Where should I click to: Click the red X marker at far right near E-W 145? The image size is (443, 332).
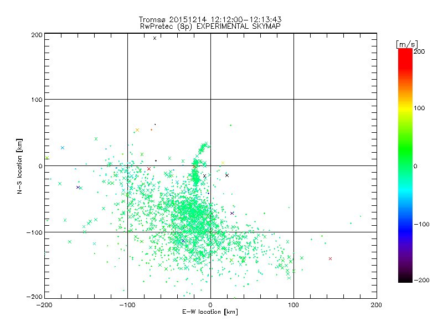[330, 258]
